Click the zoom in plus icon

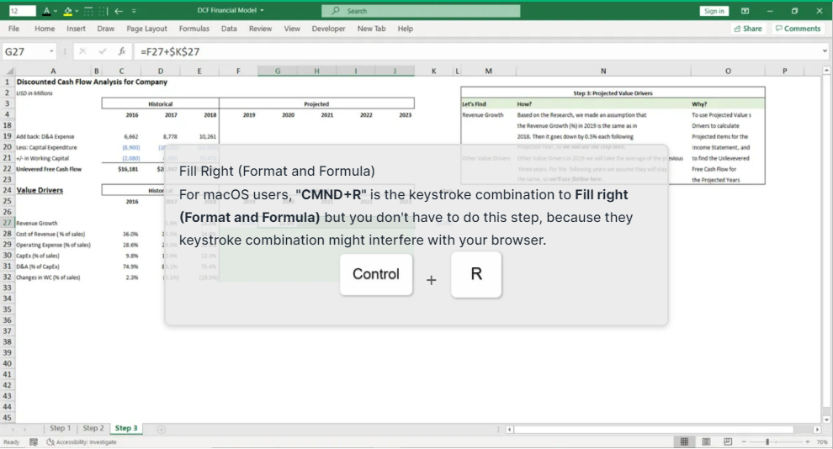[x=808, y=441]
